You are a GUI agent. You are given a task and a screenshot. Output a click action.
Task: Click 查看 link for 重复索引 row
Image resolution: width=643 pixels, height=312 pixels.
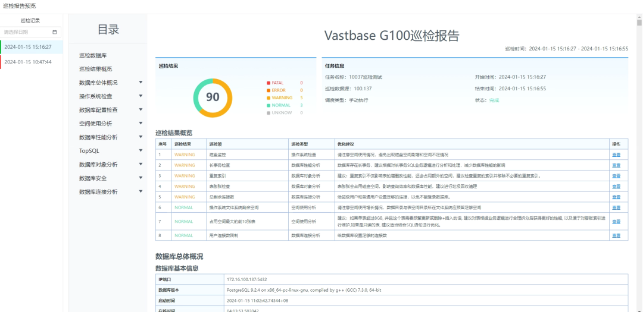616,176
